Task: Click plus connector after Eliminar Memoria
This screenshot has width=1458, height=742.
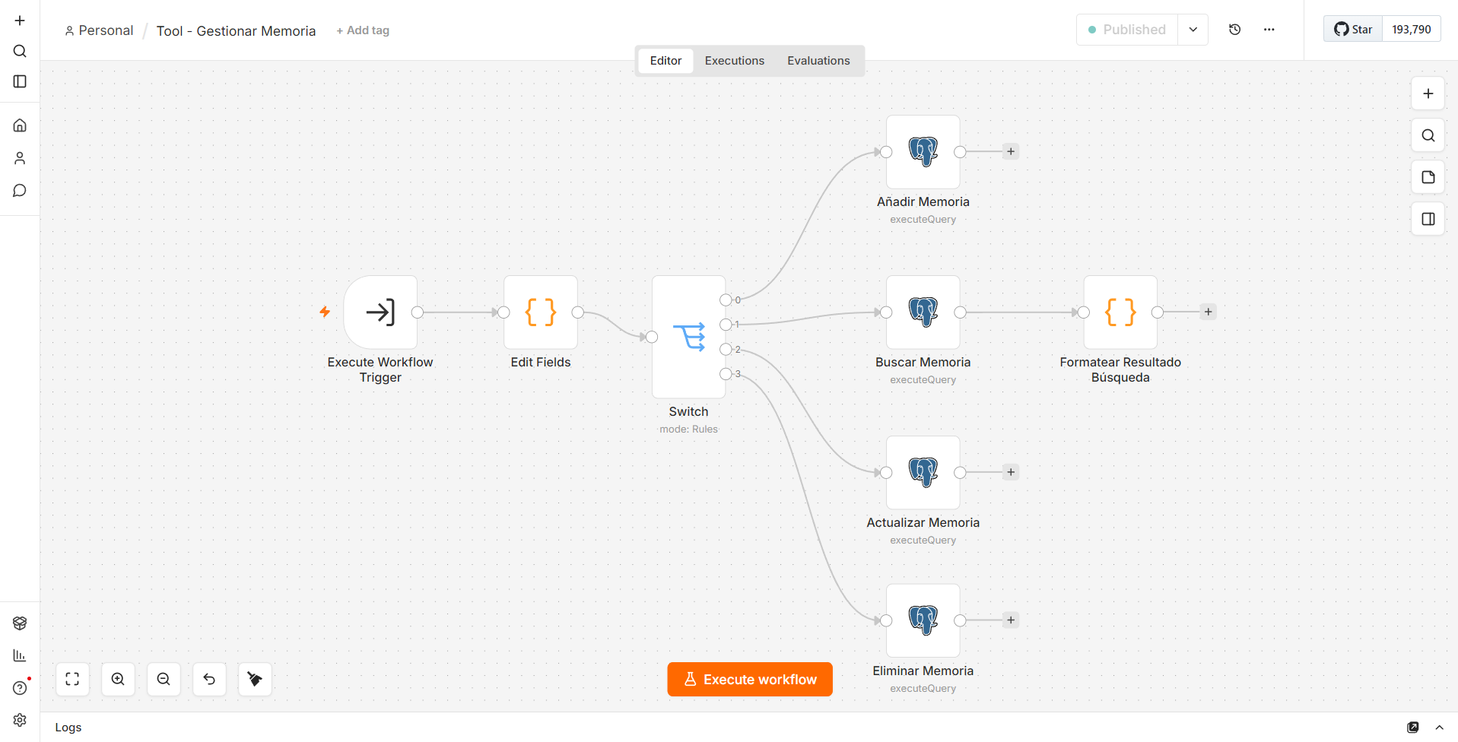Action: [1011, 620]
